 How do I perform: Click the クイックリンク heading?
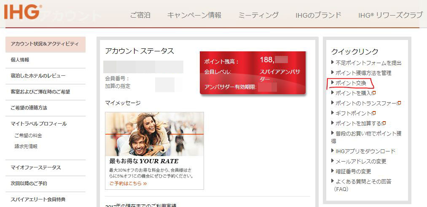click(x=355, y=51)
